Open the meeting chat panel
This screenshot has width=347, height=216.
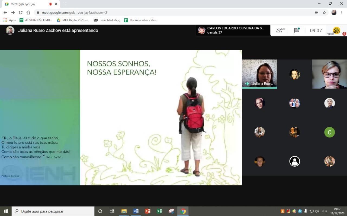(297, 31)
